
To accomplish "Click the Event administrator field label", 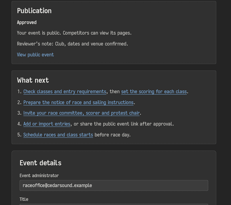I will pyautogui.click(x=39, y=176).
